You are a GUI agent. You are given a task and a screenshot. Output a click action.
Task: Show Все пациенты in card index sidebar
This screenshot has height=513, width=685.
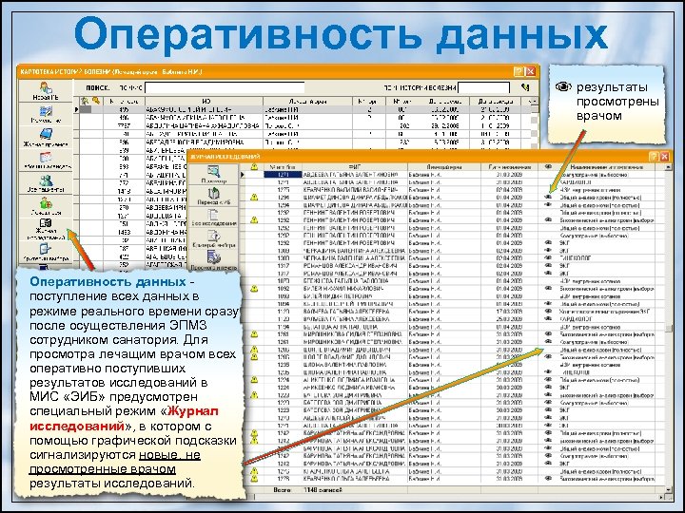[46, 183]
